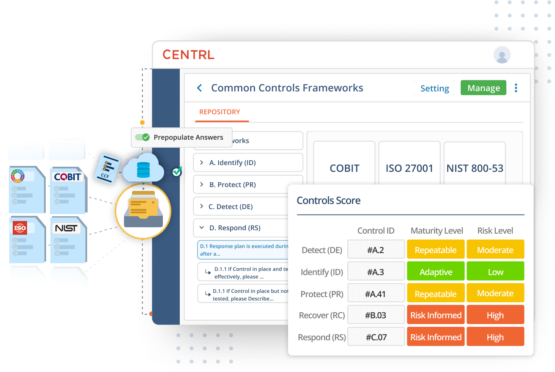Click the Controls Score heading
This screenshot has width=555, height=372.
pos(328,200)
